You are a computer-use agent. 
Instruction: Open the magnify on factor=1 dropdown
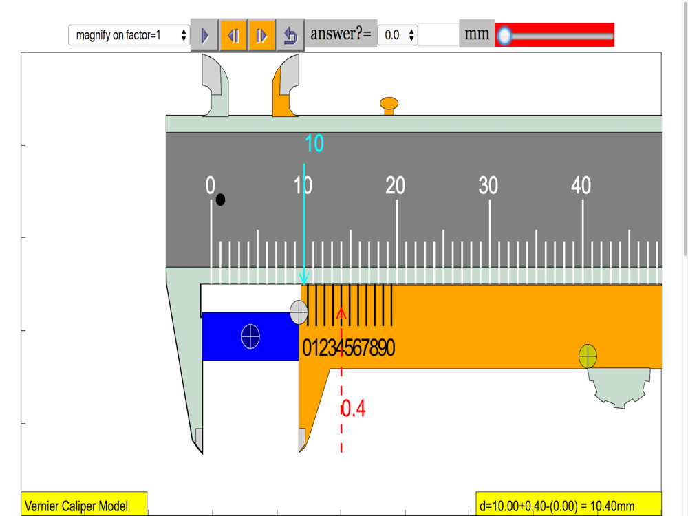pos(129,35)
